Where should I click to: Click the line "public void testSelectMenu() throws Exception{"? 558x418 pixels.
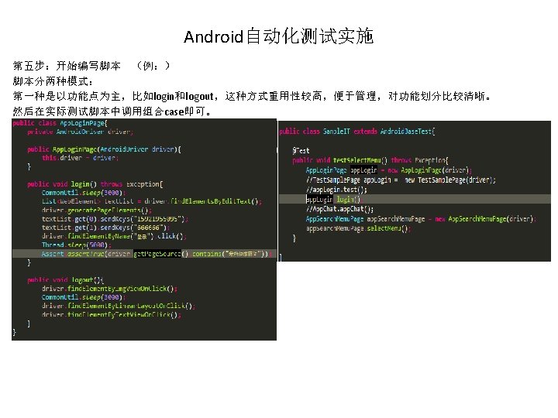pyautogui.click(x=370, y=160)
